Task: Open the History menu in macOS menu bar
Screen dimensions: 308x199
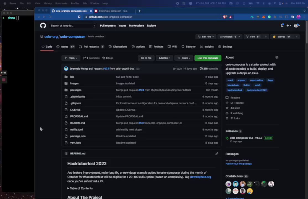Action: click(48, 3)
